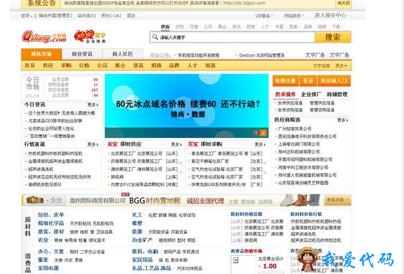The image size is (404, 274).
Task: Open 内蒙古PVC生活用品类颗粒料 supply item
Action: (138, 184)
